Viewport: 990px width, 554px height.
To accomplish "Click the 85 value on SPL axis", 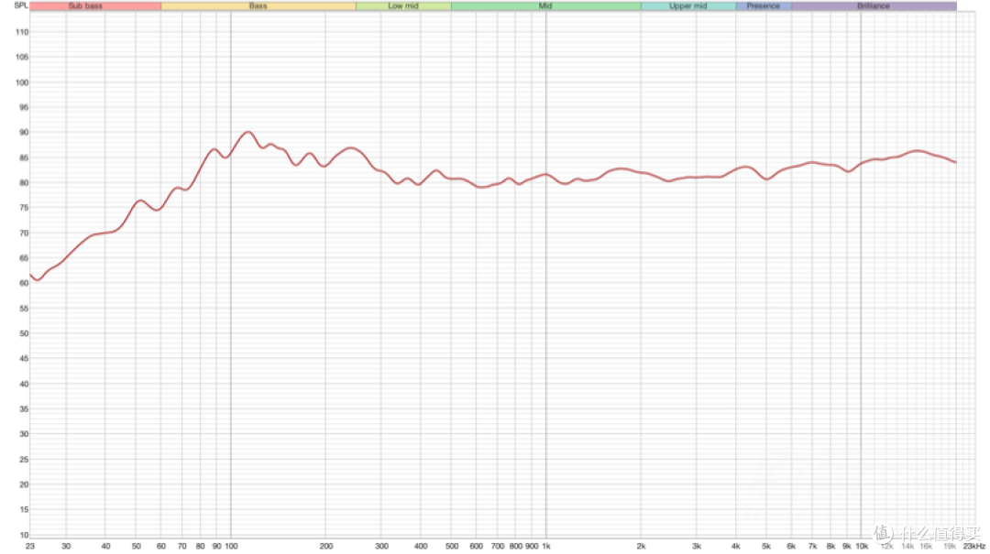I will [24, 158].
